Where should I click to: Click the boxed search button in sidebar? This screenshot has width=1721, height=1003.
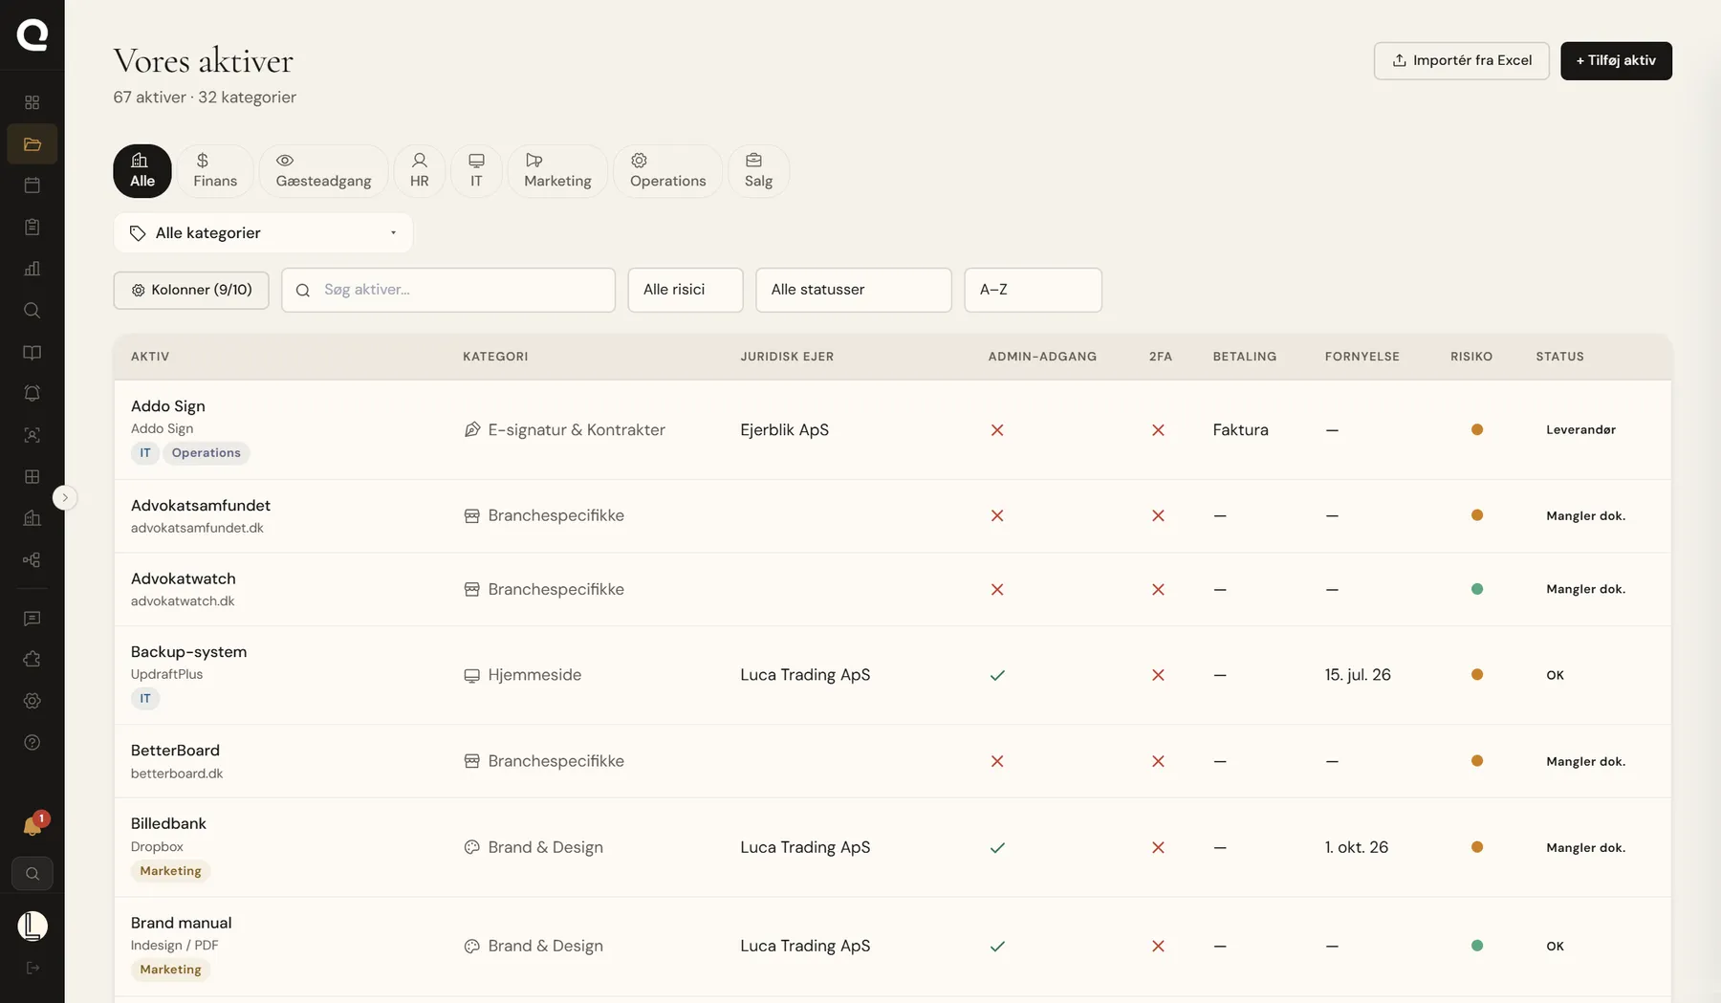33,874
